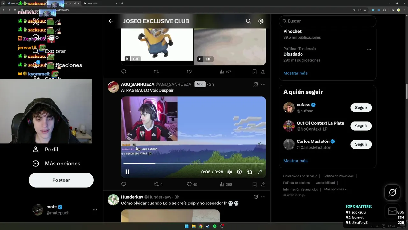This screenshot has width=408, height=230.
Task: Mute the video volume
Action: tap(229, 172)
